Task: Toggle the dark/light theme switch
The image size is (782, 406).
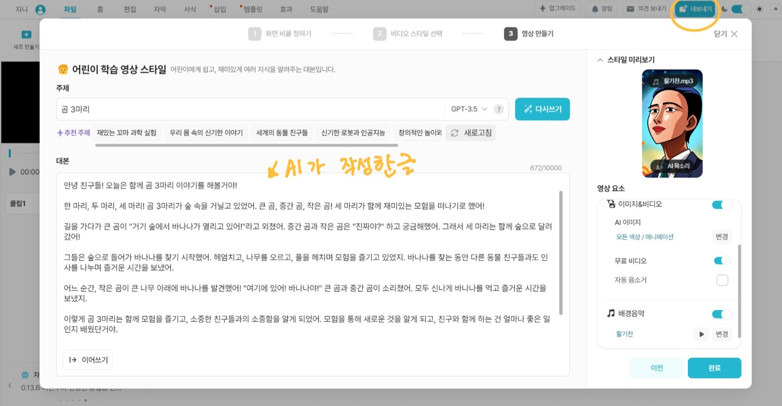Action: point(741,9)
